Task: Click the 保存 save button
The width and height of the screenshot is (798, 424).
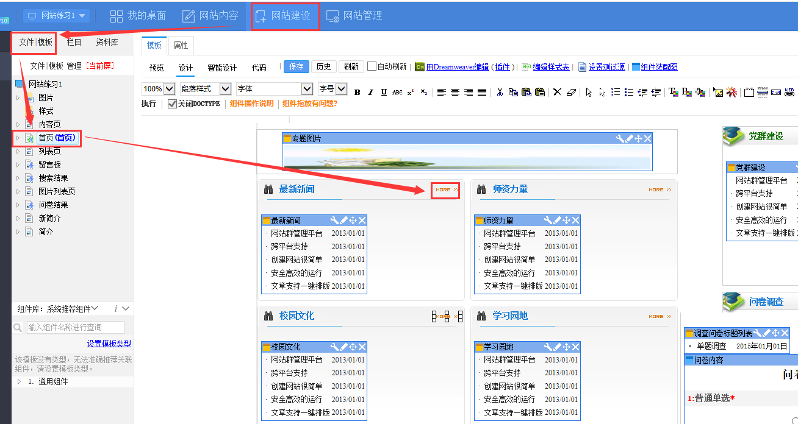Action: [297, 67]
